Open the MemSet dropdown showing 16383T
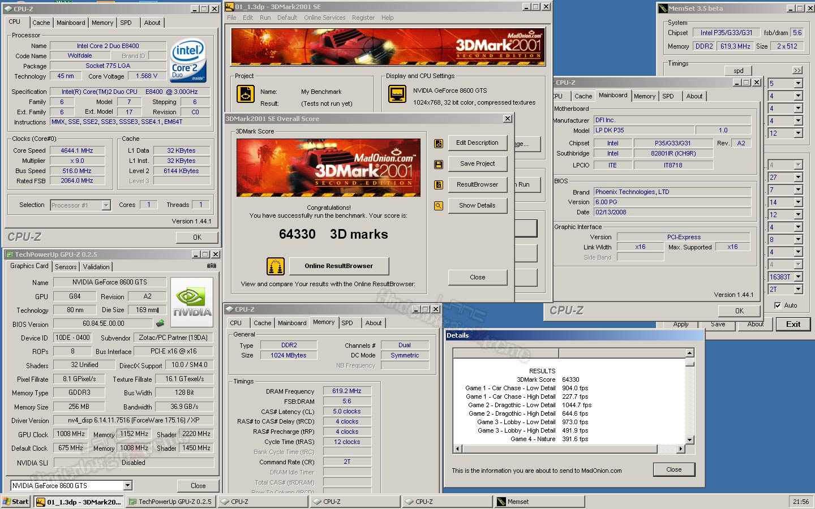The image size is (815, 509). (798, 277)
